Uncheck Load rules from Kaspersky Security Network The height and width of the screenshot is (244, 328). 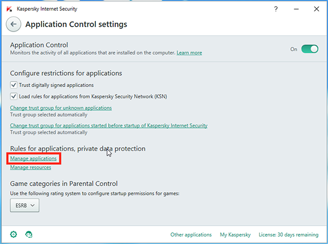(14, 96)
